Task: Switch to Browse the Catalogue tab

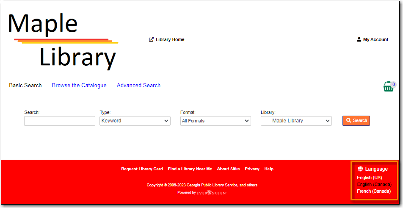Action: 79,86
